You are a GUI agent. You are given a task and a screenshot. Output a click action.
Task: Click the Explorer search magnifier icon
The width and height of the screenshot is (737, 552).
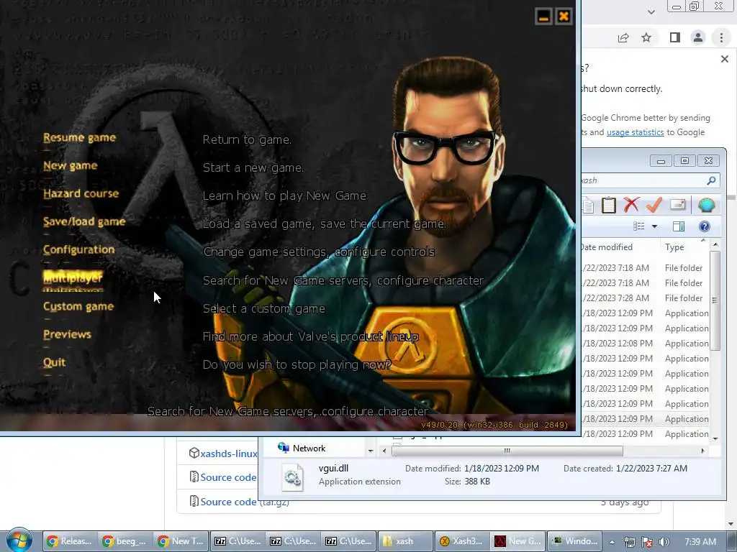point(711,180)
